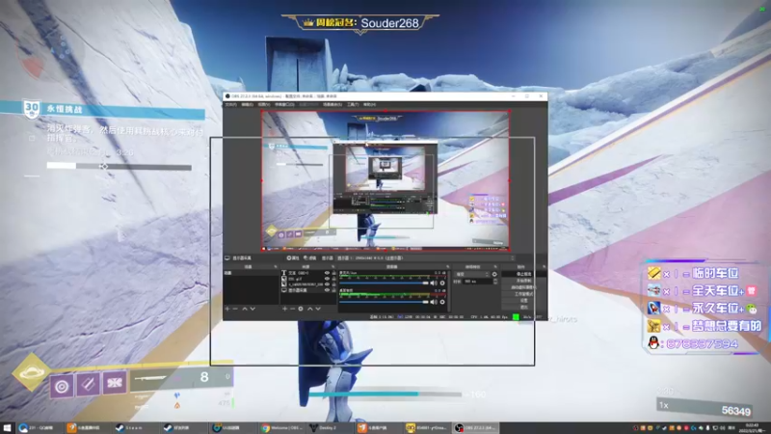Select the scene entry in Scenes list

251,273
